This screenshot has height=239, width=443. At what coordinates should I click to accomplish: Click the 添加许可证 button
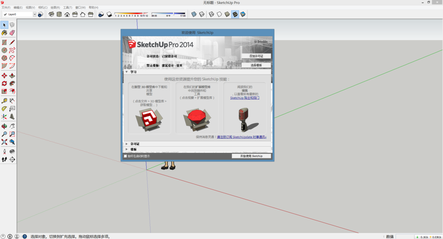coord(256,56)
